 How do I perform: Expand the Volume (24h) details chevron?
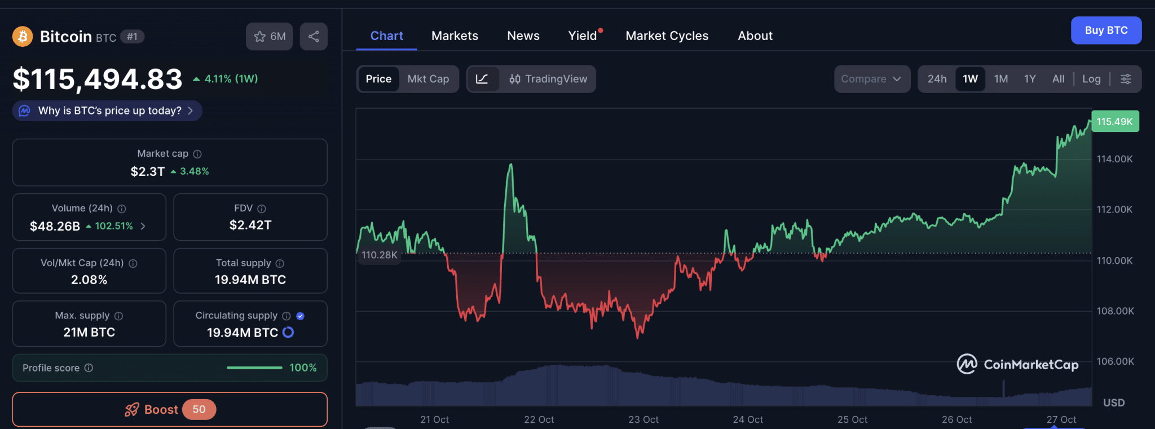(143, 226)
